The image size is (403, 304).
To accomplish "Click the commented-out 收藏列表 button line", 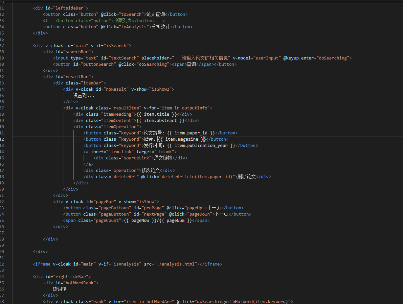I will point(104,20).
